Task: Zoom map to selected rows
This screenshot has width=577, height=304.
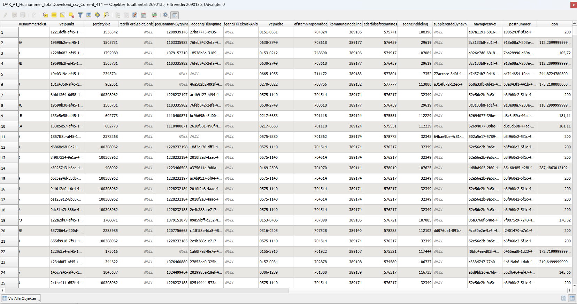Action: pos(106,15)
